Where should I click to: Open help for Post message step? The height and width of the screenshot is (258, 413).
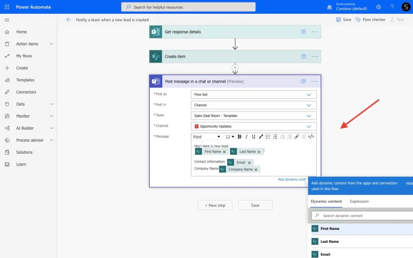(303, 81)
